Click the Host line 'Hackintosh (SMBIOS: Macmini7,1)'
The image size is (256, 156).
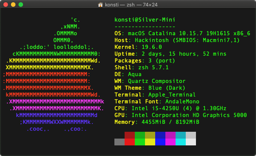tap(187, 40)
